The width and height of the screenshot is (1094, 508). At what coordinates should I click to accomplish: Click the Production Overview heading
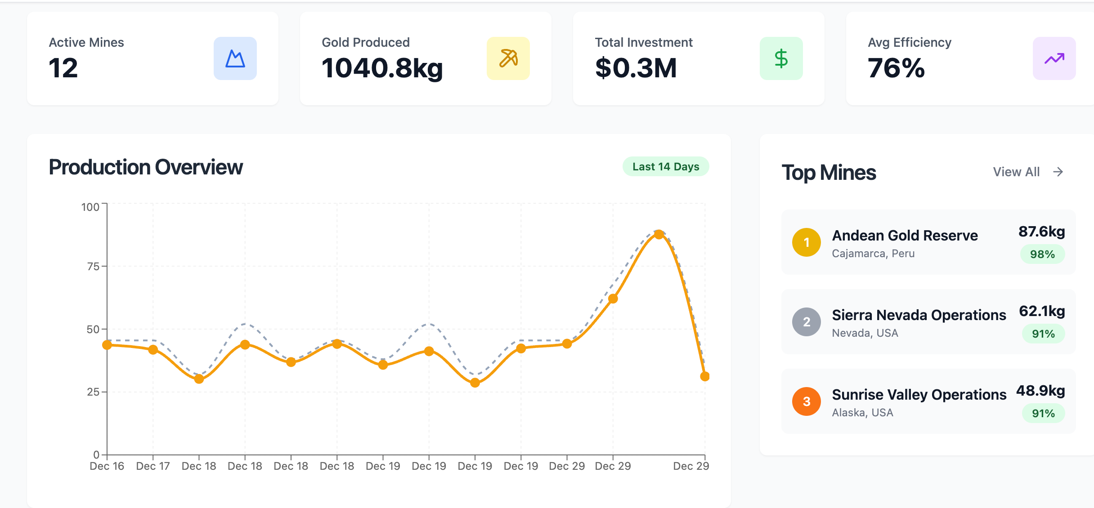point(146,167)
